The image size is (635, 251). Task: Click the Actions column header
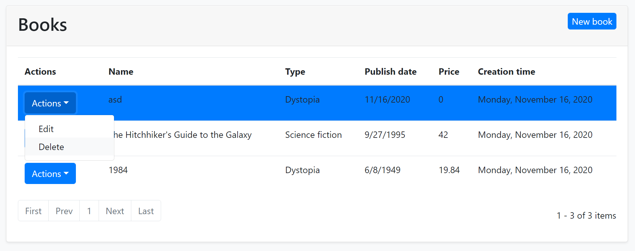tap(40, 71)
